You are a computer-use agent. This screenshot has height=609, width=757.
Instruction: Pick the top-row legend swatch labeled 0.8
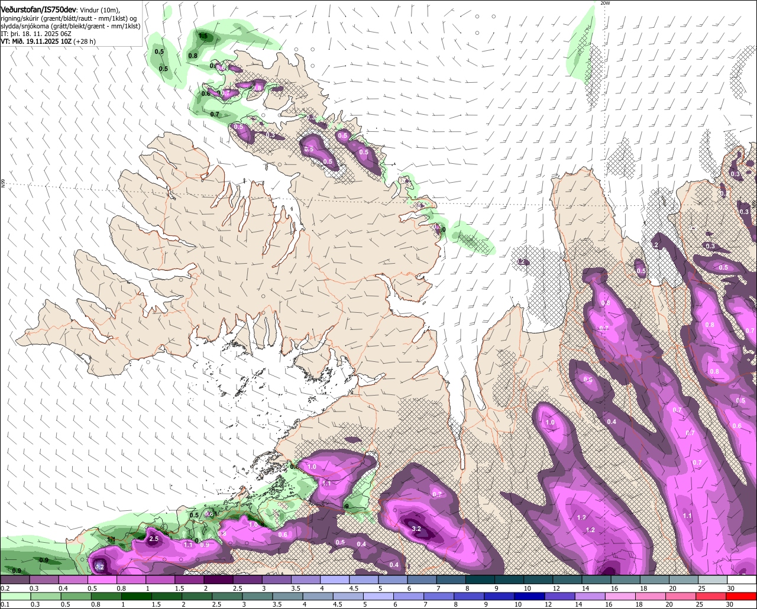click(x=131, y=580)
